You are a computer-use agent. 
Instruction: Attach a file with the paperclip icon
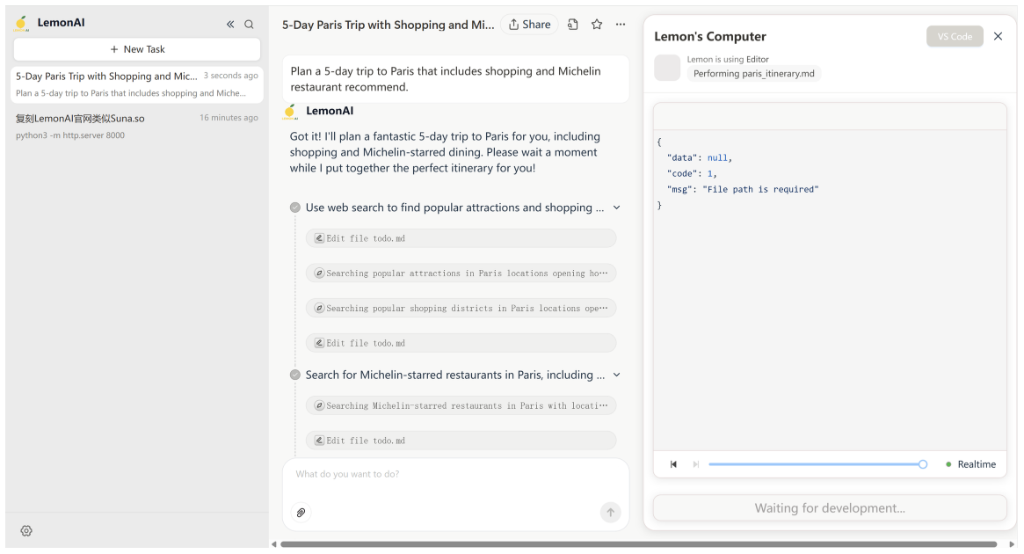[x=301, y=512]
